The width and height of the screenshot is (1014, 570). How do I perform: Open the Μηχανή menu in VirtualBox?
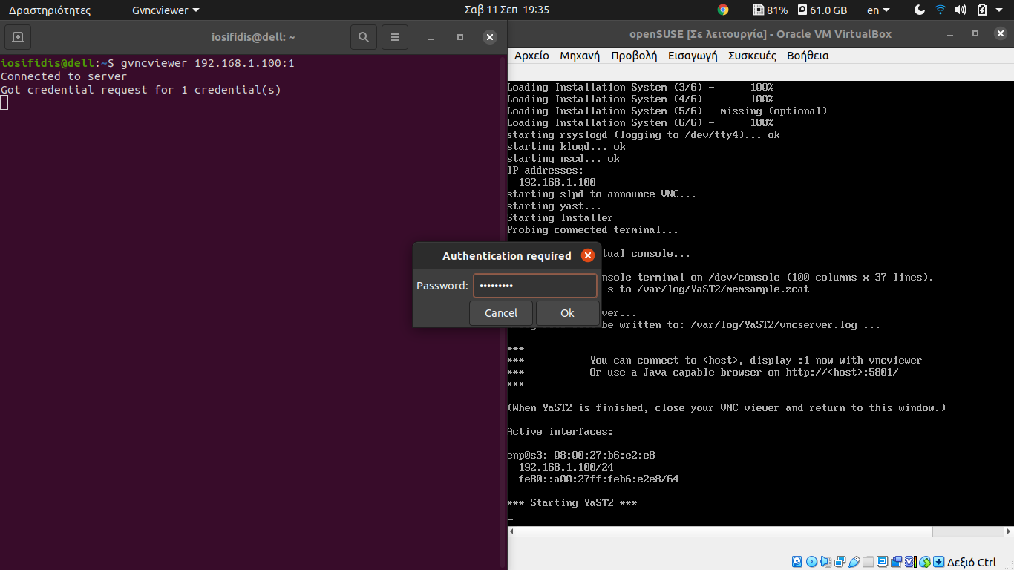point(580,56)
